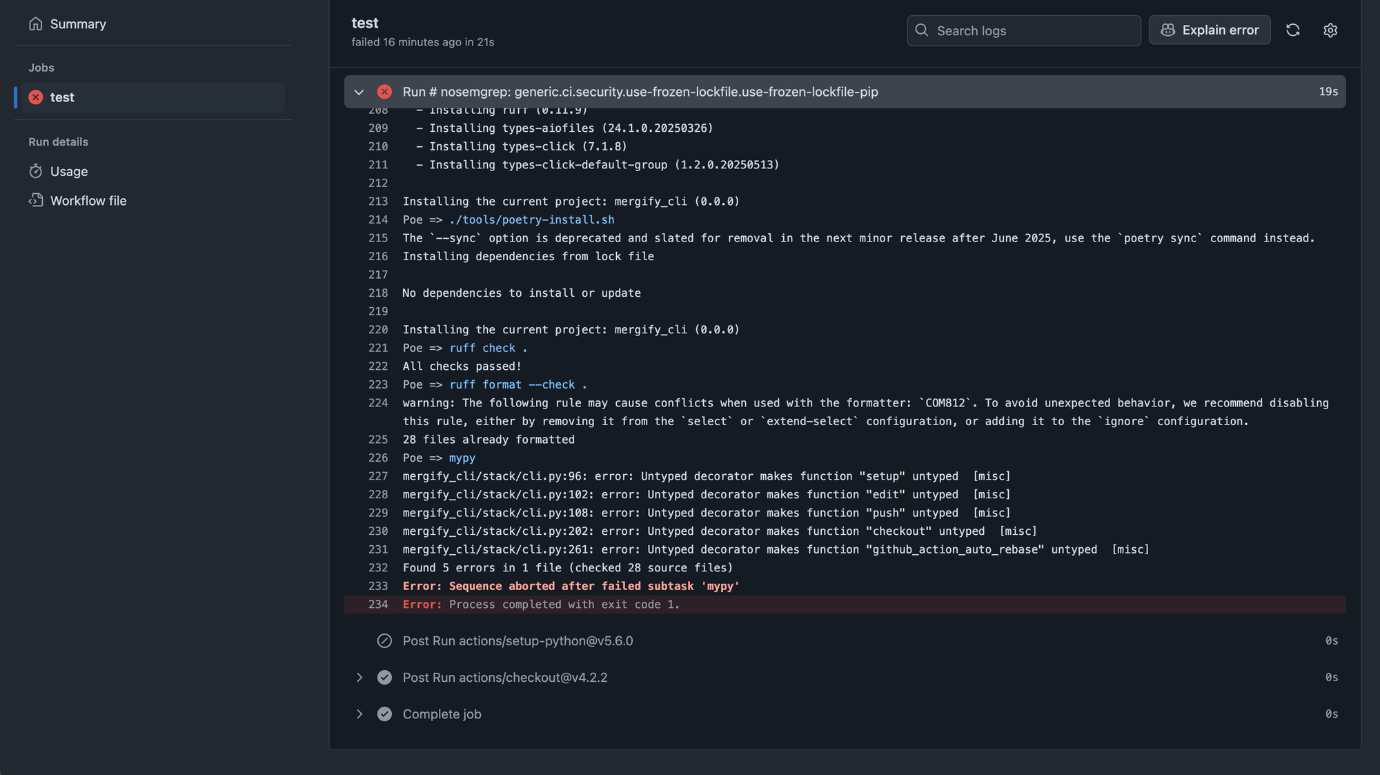Focus the Search logs field
The image size is (1380, 775).
1033,31
